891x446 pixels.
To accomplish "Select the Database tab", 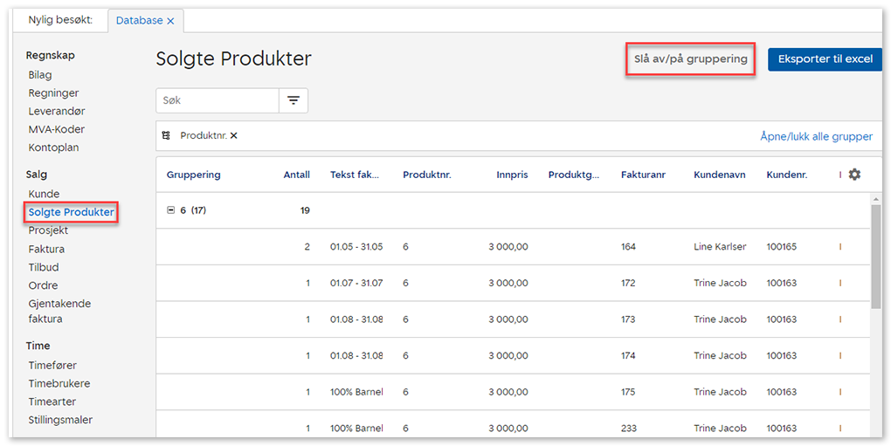I will pyautogui.click(x=139, y=20).
